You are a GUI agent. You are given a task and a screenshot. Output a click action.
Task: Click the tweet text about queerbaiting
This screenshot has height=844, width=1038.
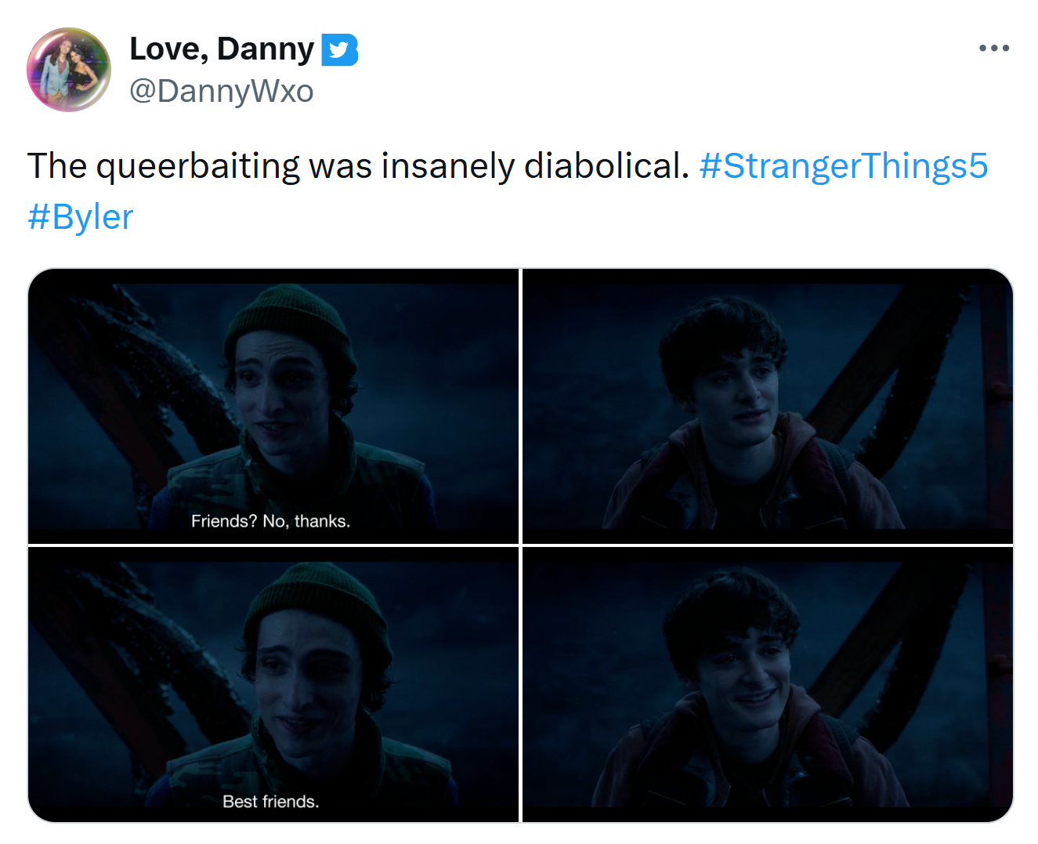358,166
